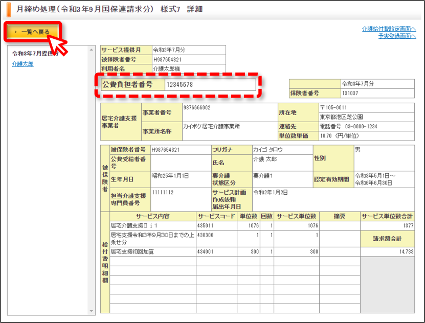Click the sidebar scroll up arrow
The image size is (425, 323).
(92, 50)
